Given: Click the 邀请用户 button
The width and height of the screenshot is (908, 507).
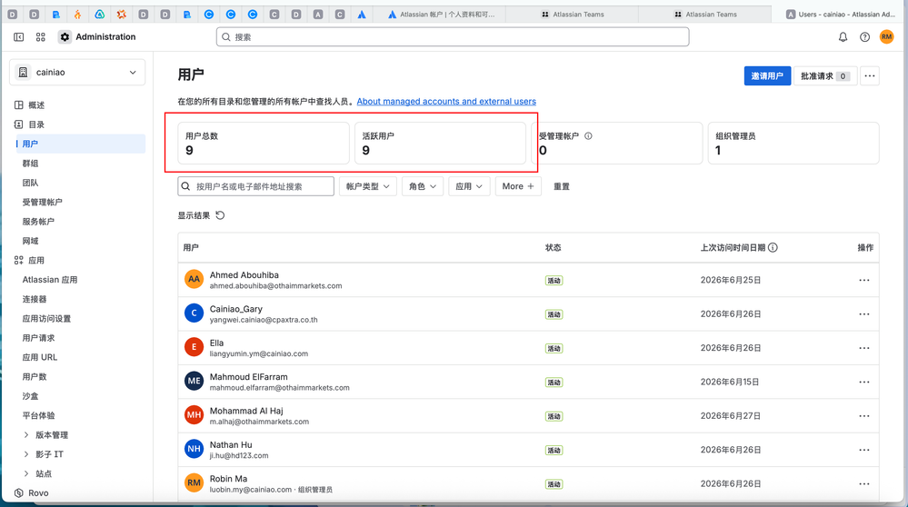Looking at the screenshot, I should (767, 75).
